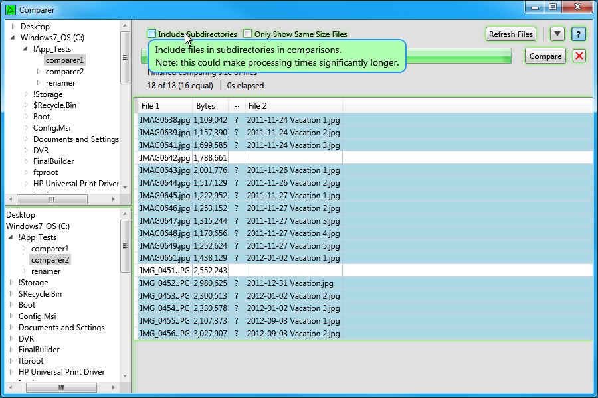The height and width of the screenshot is (398, 598).
Task: Sort by the File 1 column header
Action: pos(164,106)
